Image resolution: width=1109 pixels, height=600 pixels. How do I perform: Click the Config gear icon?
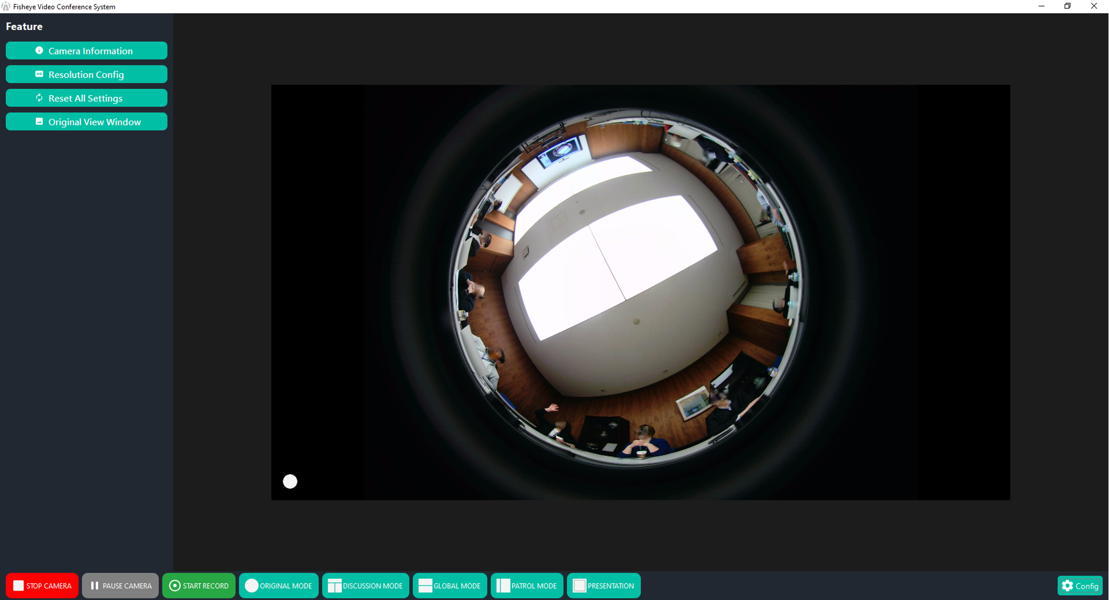click(1067, 585)
